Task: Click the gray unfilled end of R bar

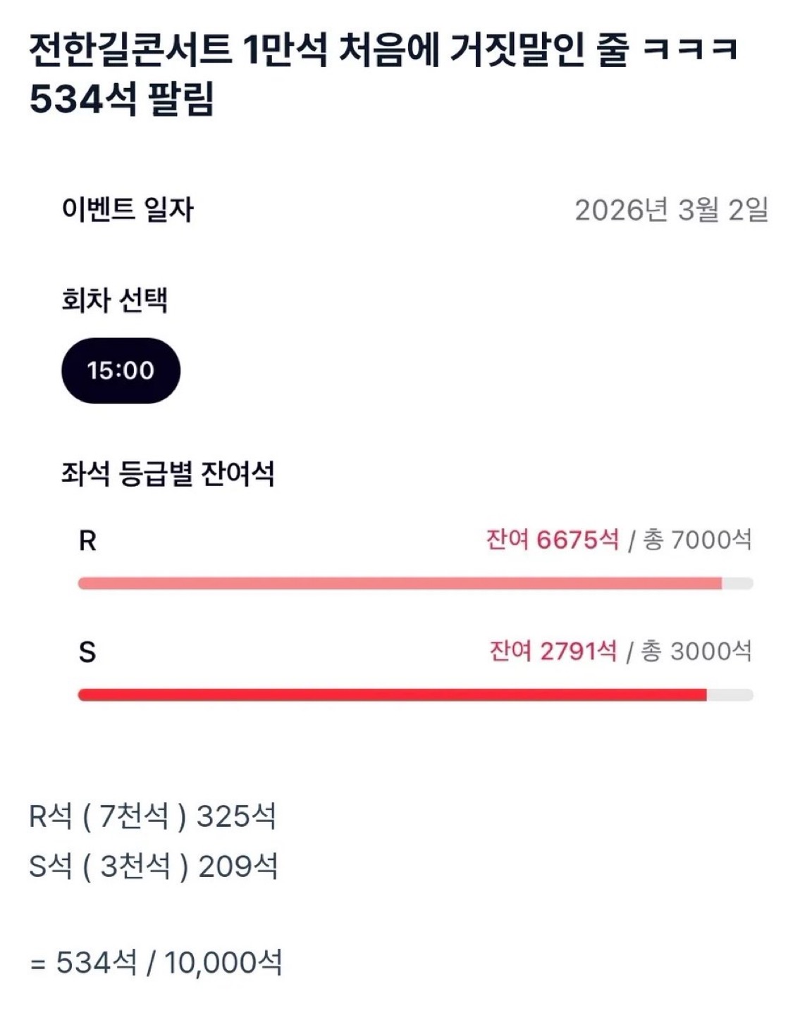Action: tap(737, 583)
